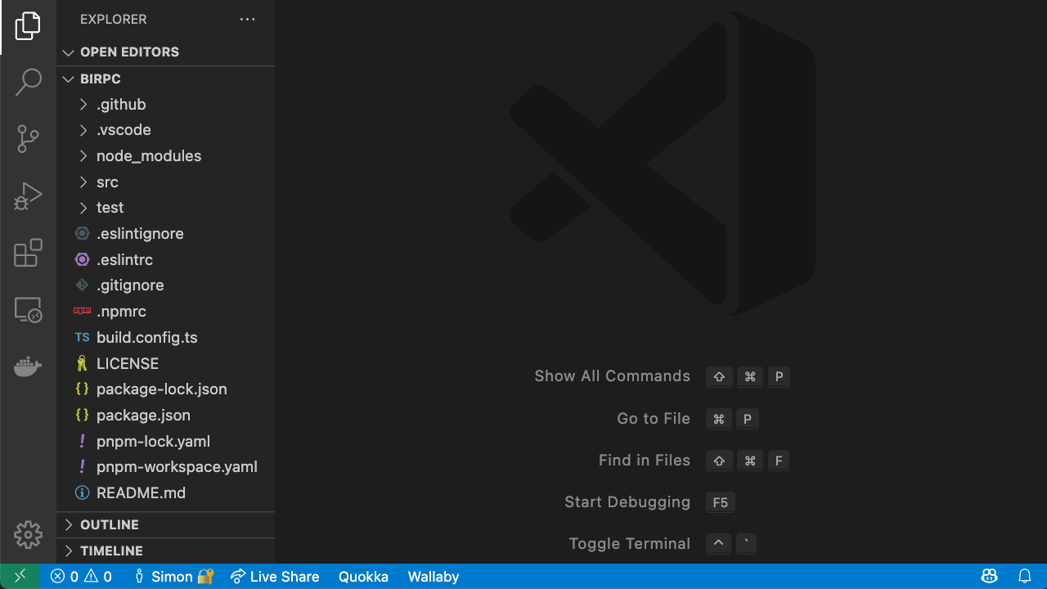Expand the node_modules folder
The height and width of the screenshot is (589, 1047).
[165, 155]
